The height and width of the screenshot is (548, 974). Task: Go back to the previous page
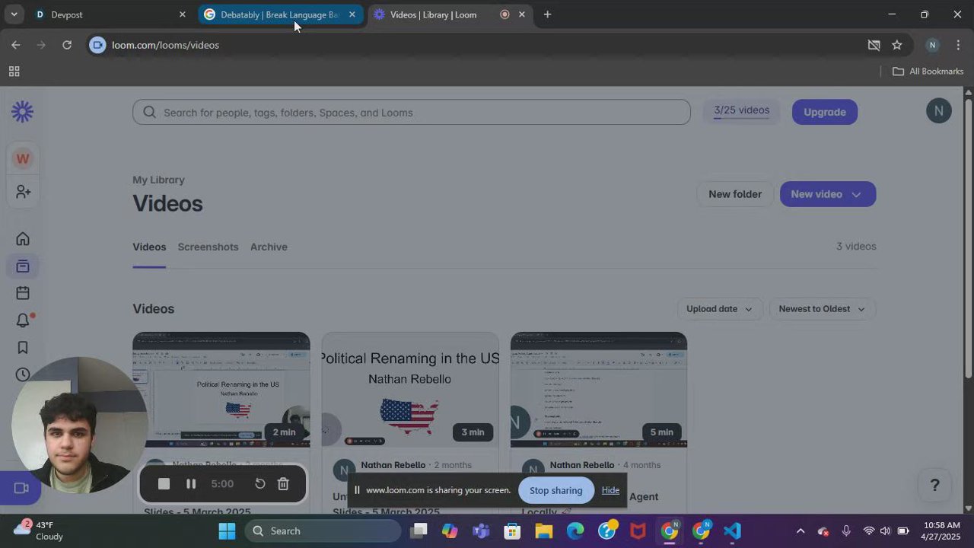pos(16,45)
